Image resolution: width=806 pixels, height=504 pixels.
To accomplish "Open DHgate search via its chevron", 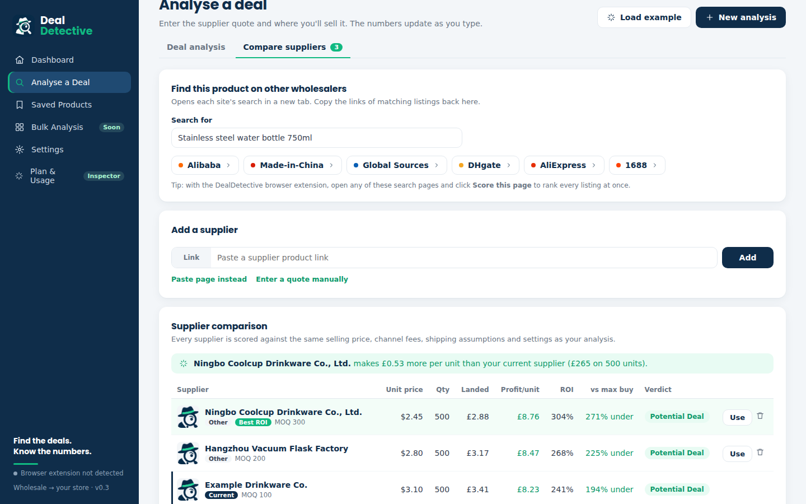I will pyautogui.click(x=509, y=165).
